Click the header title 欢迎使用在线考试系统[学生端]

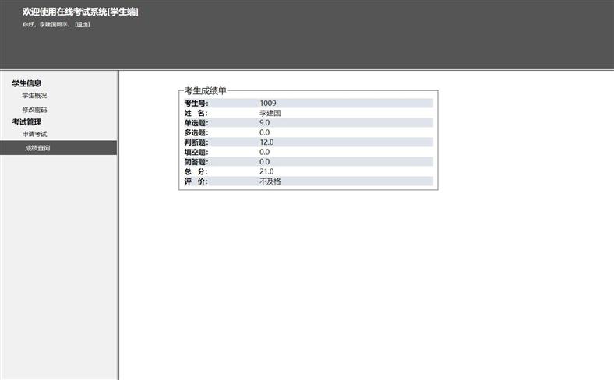click(80, 12)
